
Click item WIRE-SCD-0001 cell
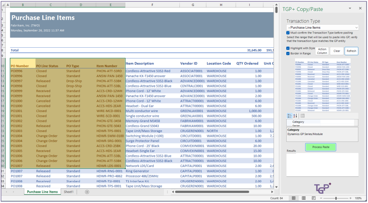coord(110,116)
